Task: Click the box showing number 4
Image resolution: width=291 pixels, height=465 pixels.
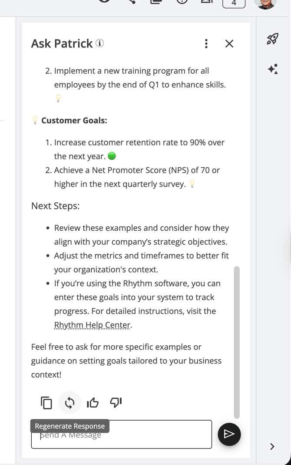Action: coord(234,3)
